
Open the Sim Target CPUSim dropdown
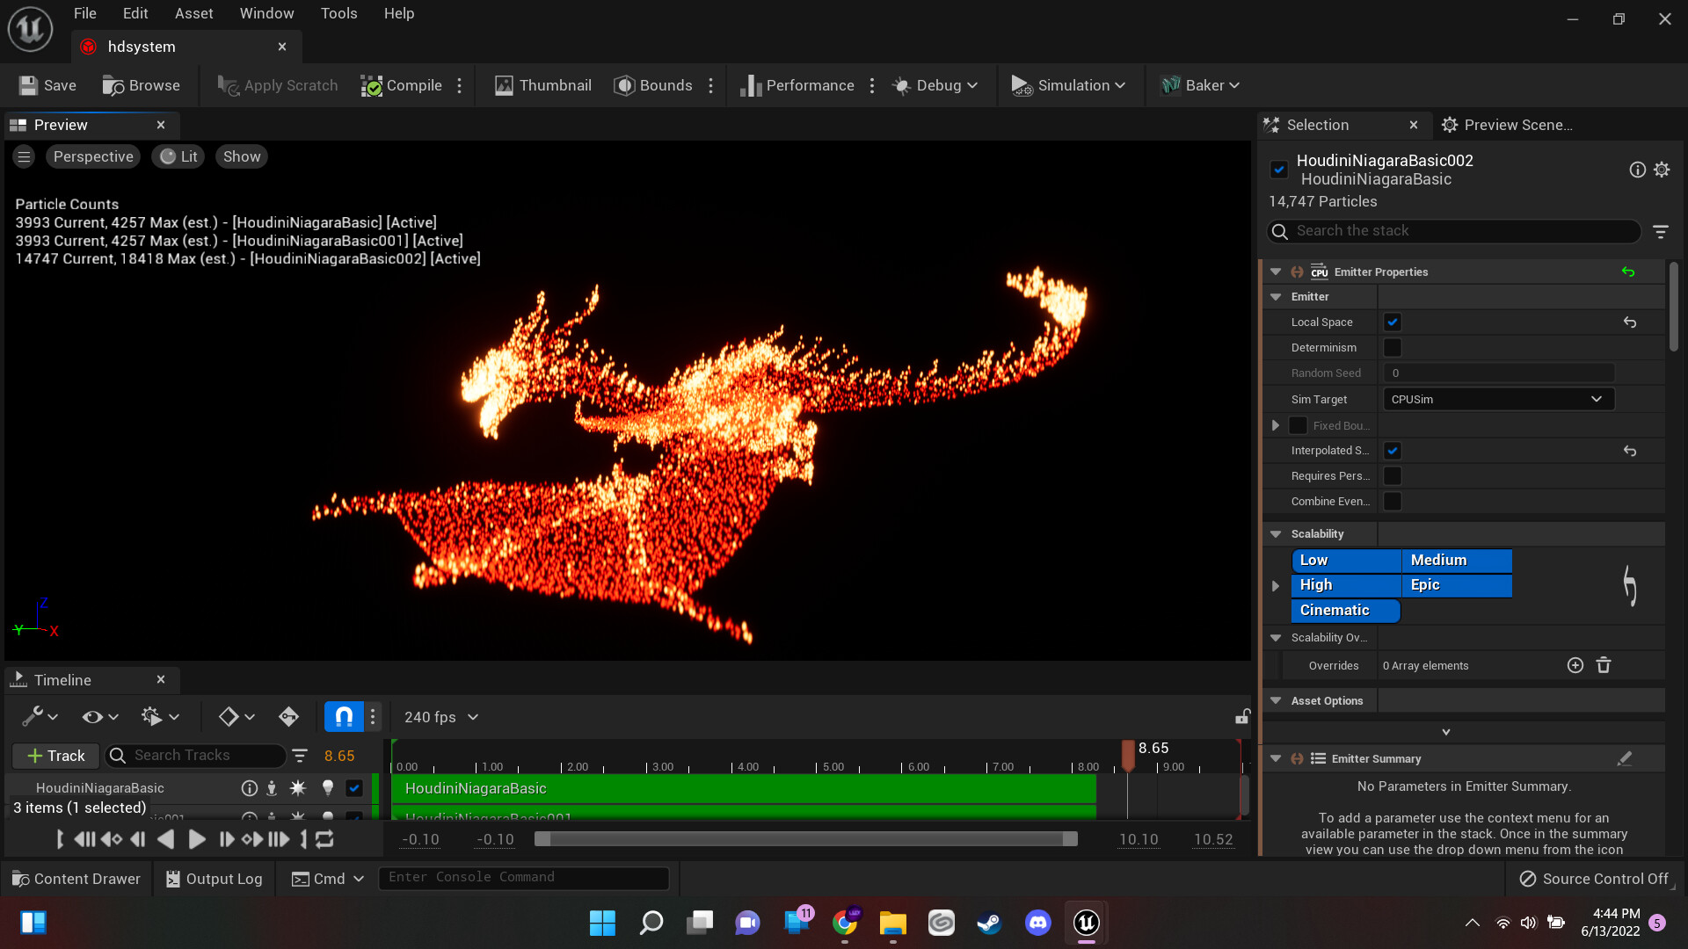click(1497, 399)
